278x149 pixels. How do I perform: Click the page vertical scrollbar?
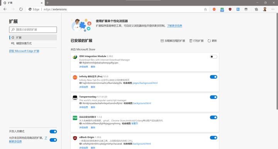[277, 61]
